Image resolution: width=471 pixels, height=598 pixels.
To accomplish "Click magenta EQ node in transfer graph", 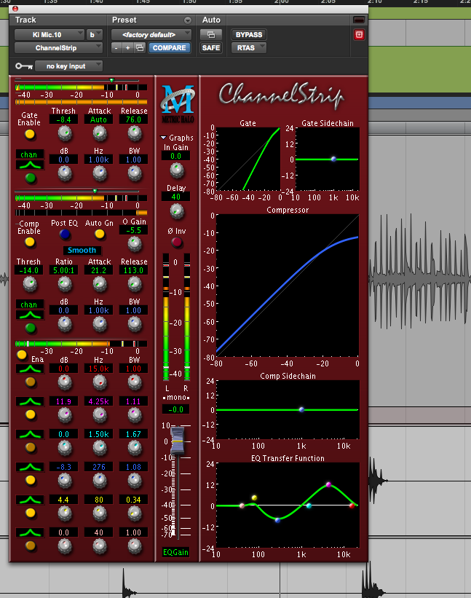I will pyautogui.click(x=328, y=484).
